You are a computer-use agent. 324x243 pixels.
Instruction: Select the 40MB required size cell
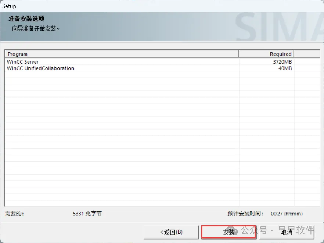coord(285,68)
